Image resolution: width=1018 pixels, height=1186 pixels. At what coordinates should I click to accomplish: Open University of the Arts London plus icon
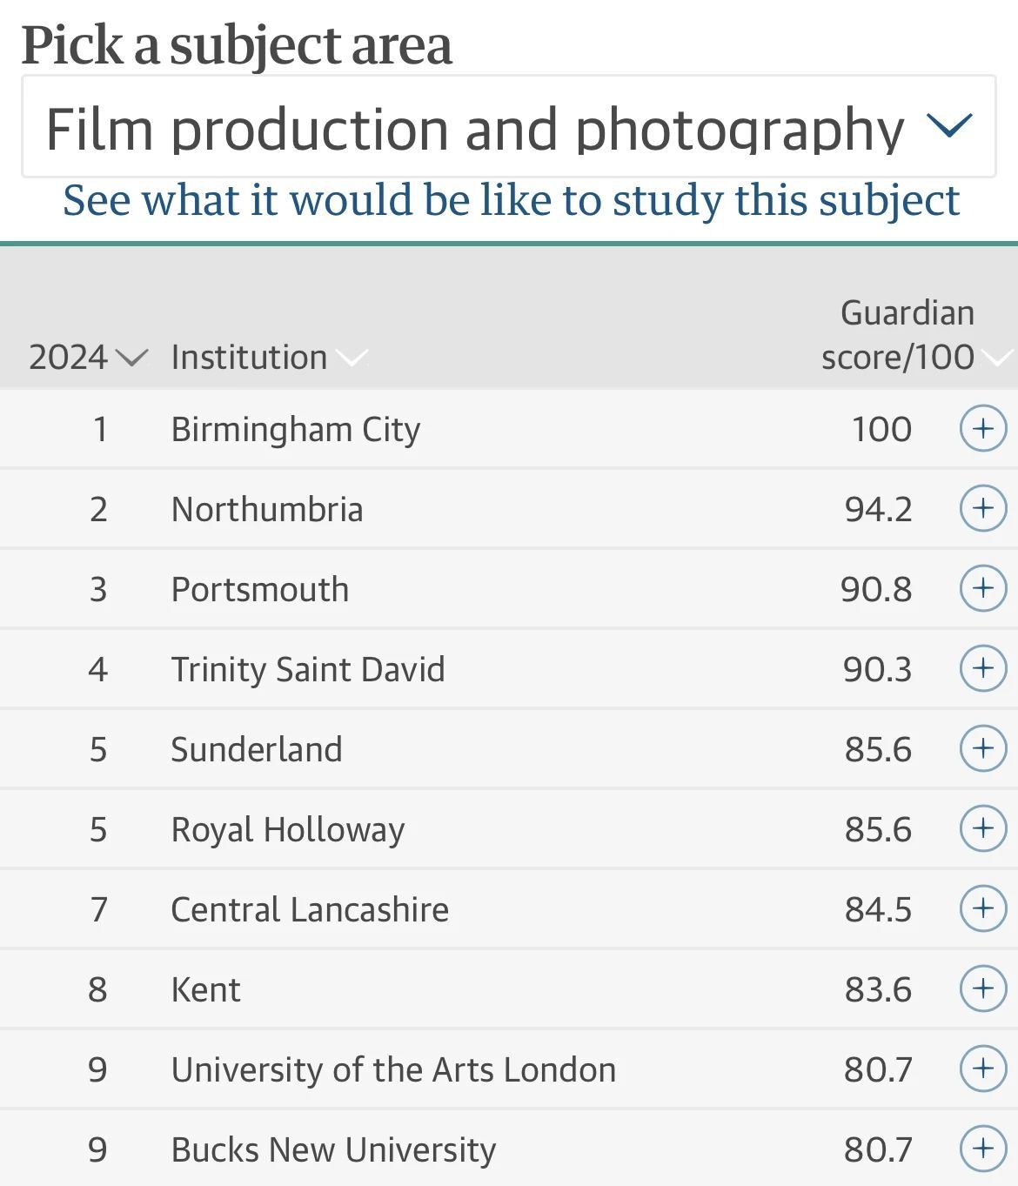pyautogui.click(x=983, y=1069)
